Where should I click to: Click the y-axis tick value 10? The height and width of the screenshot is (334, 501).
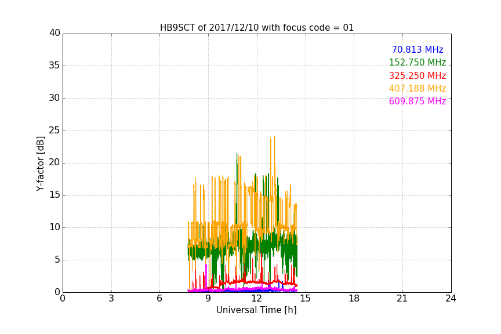pos(55,227)
